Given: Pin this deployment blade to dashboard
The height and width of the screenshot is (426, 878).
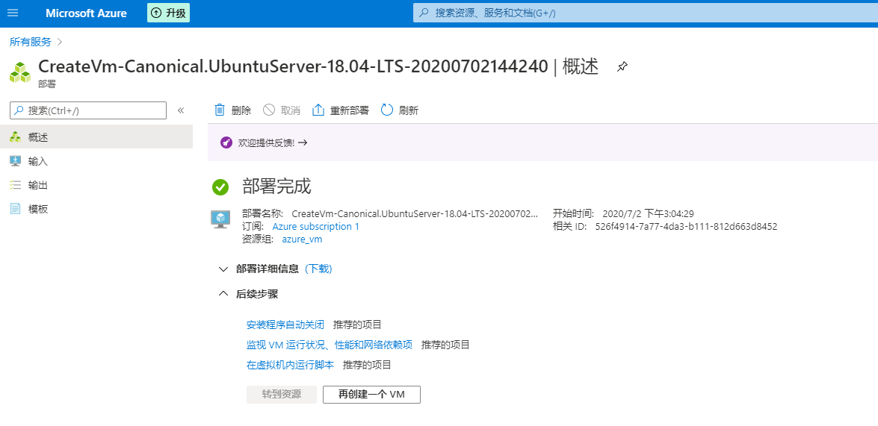Looking at the screenshot, I should click(622, 67).
